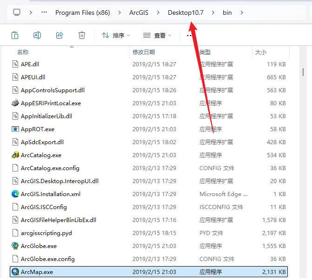Select ArcCatalog.exe application icon
This screenshot has width=312, height=280.
[15, 155]
